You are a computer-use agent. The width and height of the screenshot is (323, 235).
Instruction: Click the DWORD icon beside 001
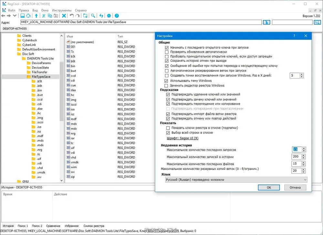pyautogui.click(x=68, y=47)
